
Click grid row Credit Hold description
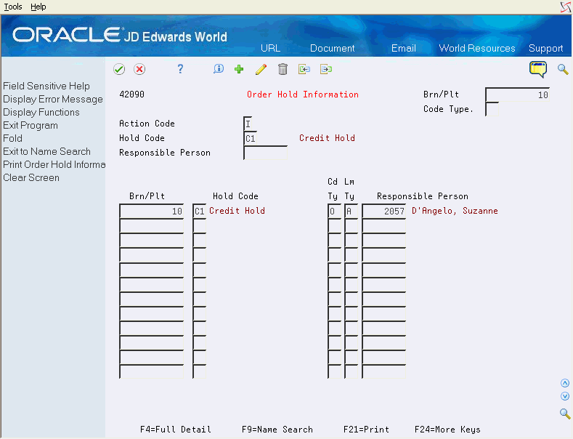pos(237,211)
